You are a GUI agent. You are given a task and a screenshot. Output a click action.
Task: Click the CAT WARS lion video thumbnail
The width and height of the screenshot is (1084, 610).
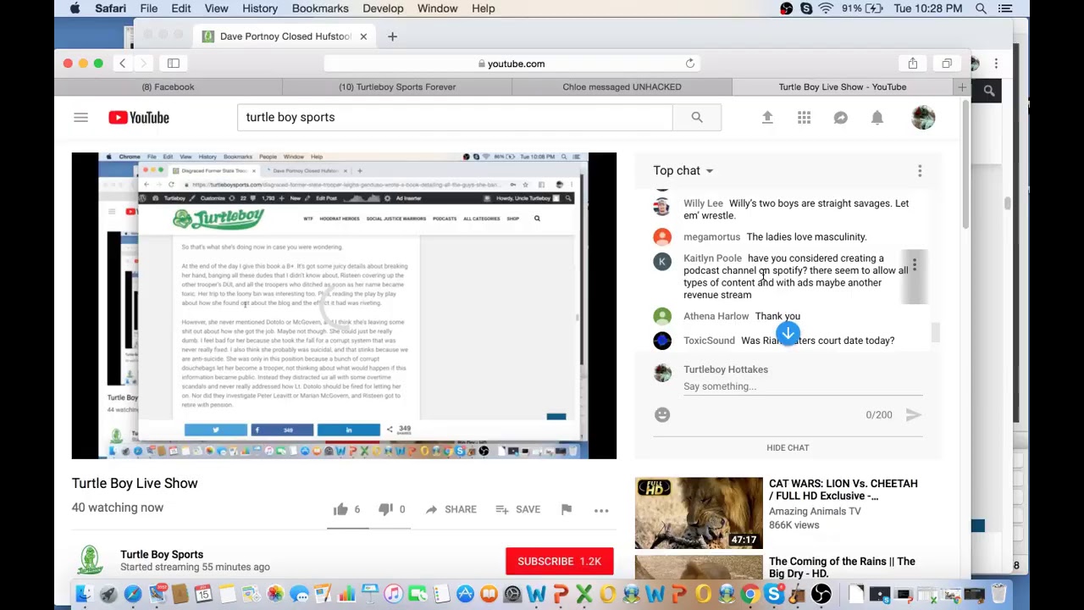[699, 513]
